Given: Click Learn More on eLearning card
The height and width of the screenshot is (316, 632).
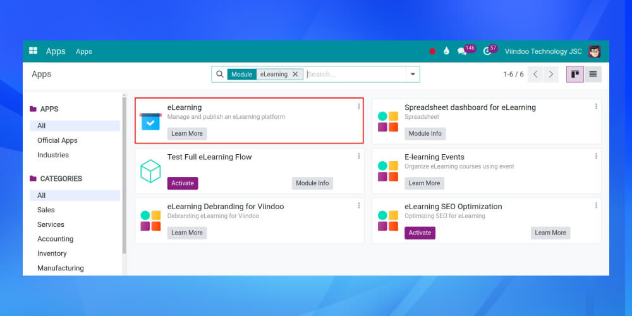Looking at the screenshot, I should pos(187,133).
